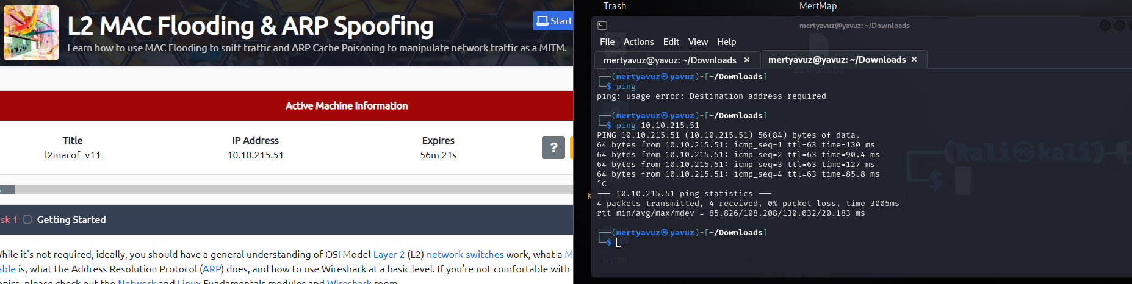Click the l2macof_v11 machine title
This screenshot has height=284, width=1132.
72,155
